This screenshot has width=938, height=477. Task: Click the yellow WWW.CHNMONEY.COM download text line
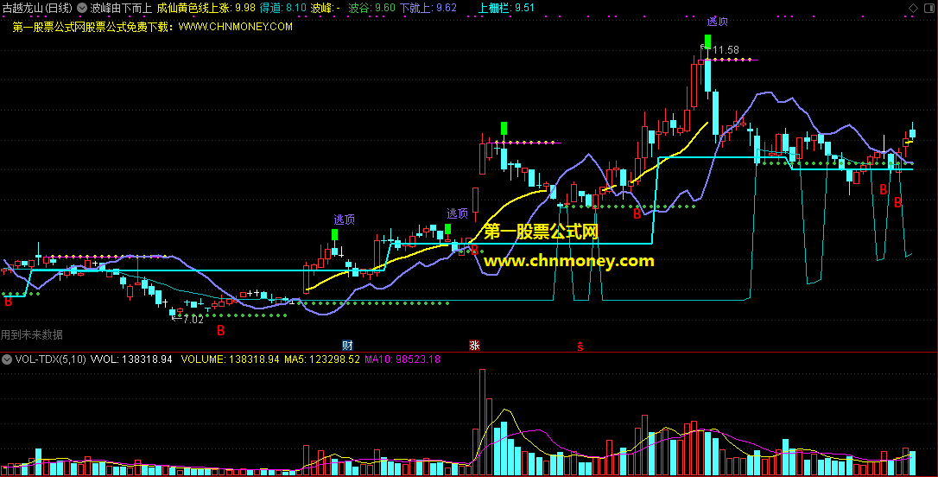(x=153, y=27)
